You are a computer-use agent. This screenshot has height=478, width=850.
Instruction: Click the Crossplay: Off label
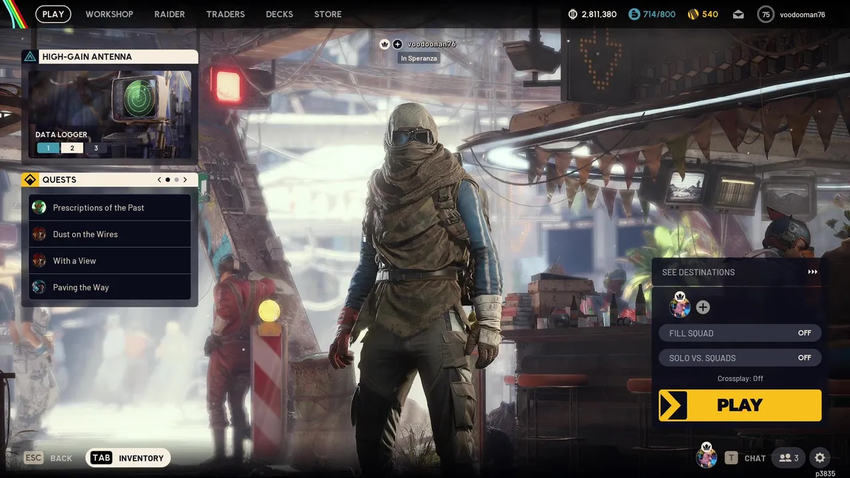740,378
